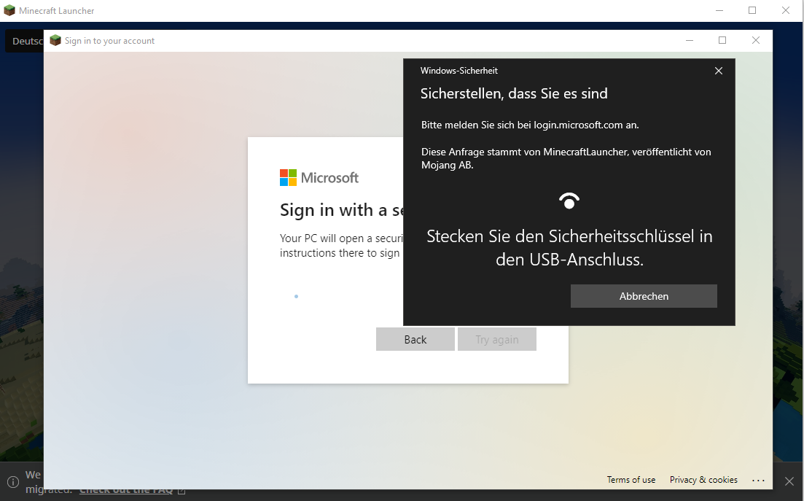Click the Minecraft Launcher title bar block icon

(x=9, y=10)
